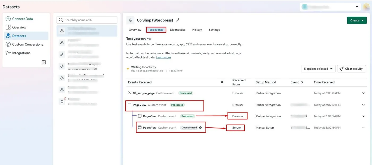Open the Diagnostics tab
Image resolution: width=372 pixels, height=165 pixels.
point(178,30)
